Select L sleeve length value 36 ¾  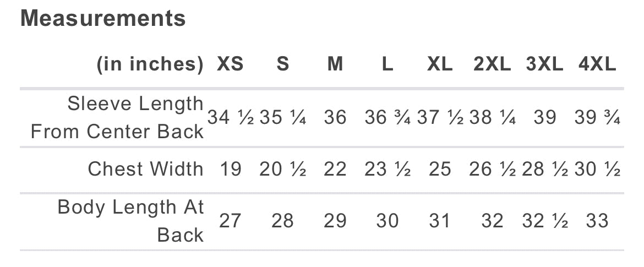click(388, 118)
